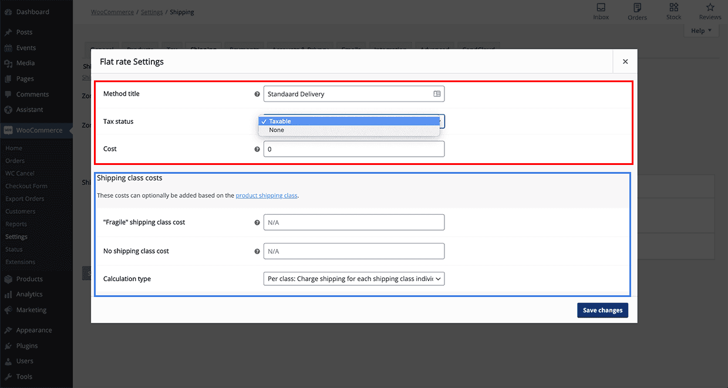
Task: Click the Assistant icon in sidebar
Action: pos(8,109)
